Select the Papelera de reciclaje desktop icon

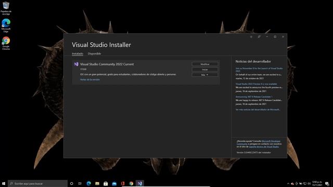[x=6, y=8]
